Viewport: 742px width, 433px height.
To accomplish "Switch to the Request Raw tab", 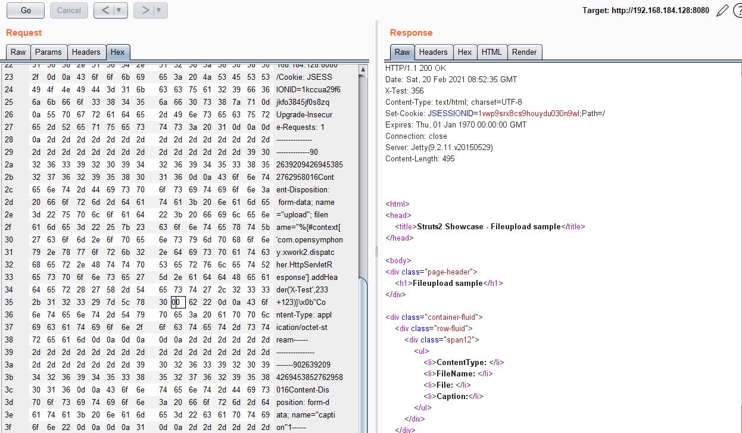I will tap(18, 52).
